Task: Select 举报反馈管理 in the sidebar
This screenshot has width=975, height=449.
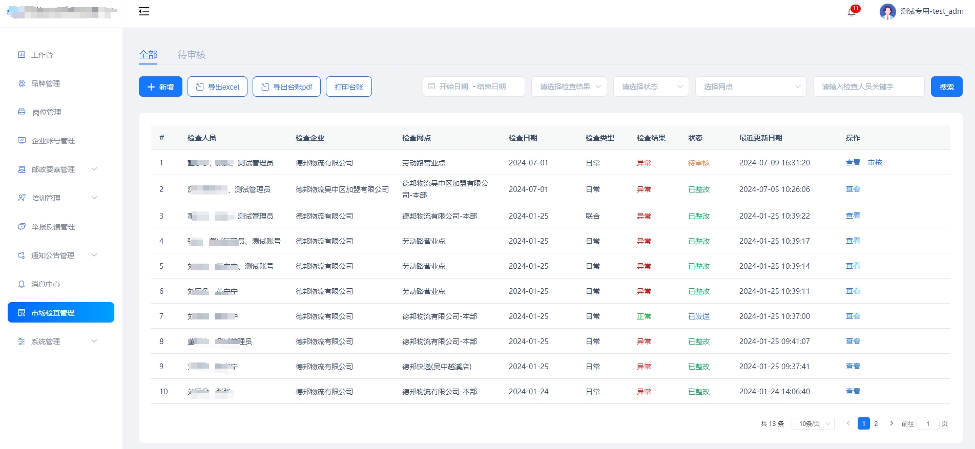Action: pyautogui.click(x=53, y=227)
